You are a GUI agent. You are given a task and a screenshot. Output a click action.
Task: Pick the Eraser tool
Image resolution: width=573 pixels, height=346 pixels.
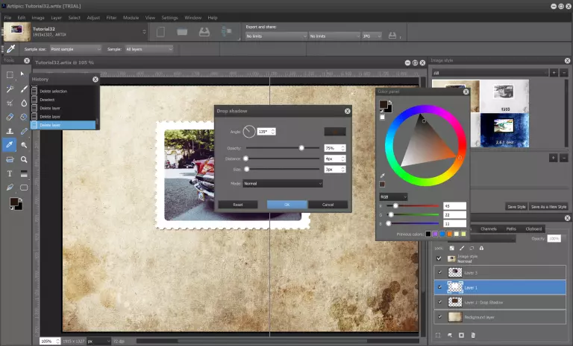pos(10,117)
